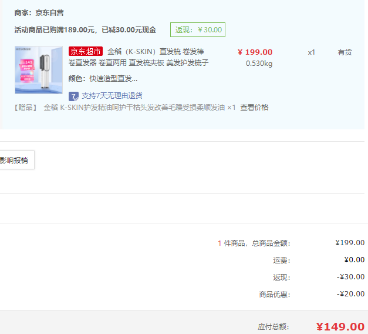368x334 pixels.
Task: Click the 7-day no-reason return icon
Action: tap(73, 96)
